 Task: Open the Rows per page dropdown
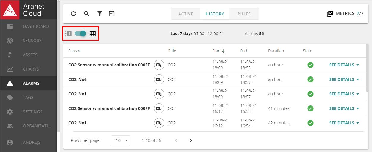pos(120,140)
